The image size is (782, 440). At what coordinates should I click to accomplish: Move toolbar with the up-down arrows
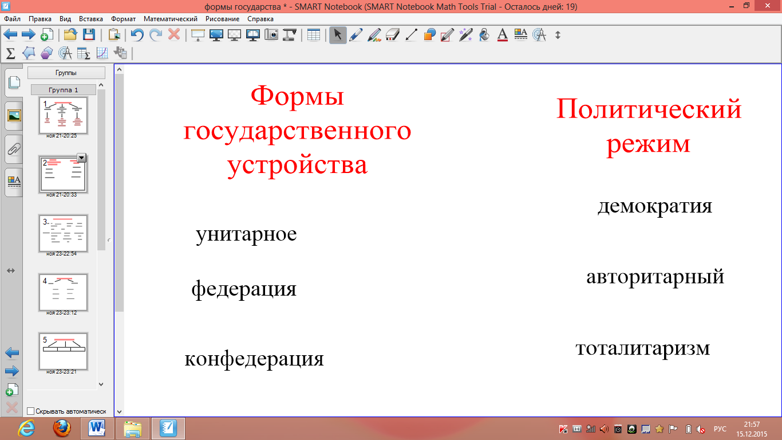[558, 34]
